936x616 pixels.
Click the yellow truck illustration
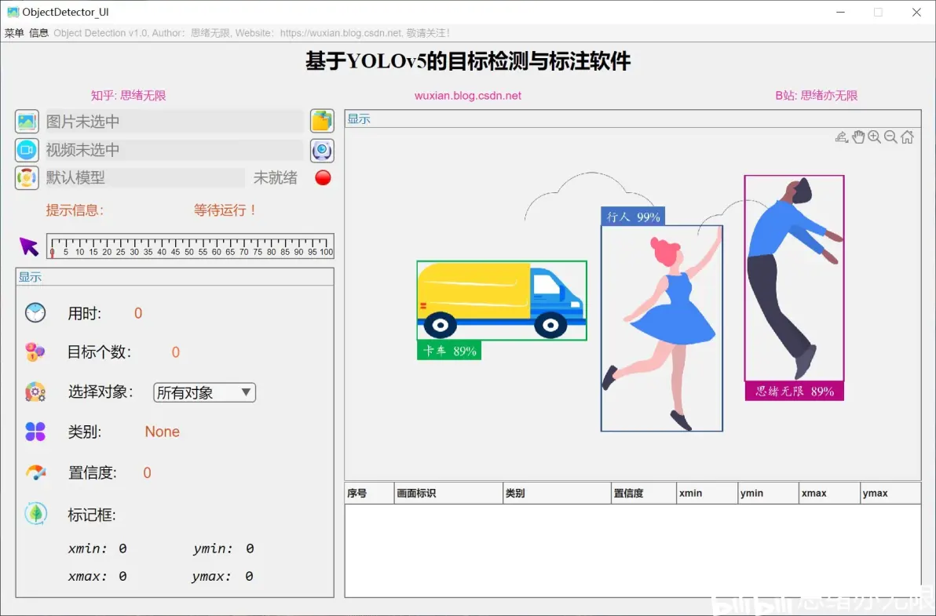click(502, 301)
